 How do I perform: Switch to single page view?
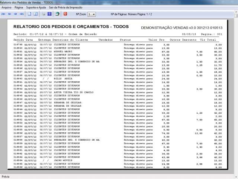coord(29,14)
